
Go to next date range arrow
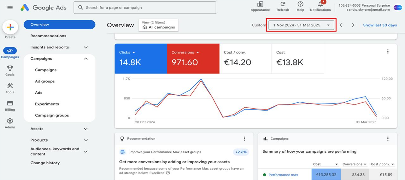pos(353,25)
